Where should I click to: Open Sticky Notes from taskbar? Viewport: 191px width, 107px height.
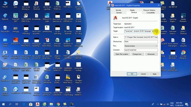65,104
